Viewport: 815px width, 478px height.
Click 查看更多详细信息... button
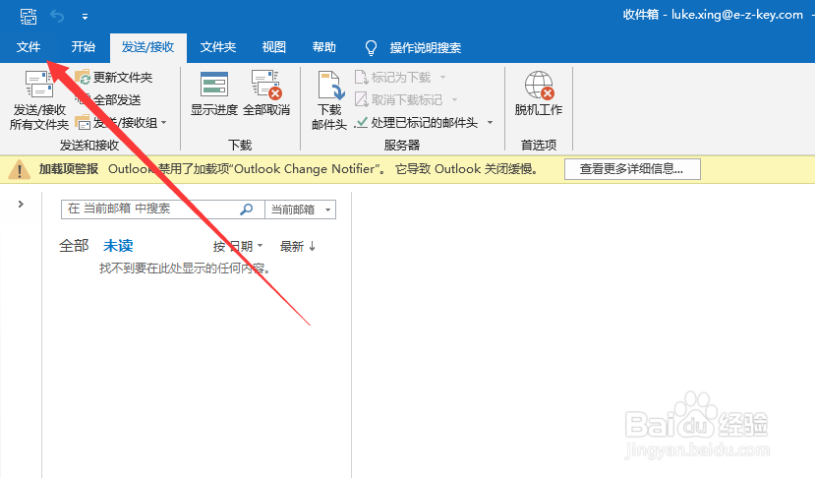click(632, 169)
